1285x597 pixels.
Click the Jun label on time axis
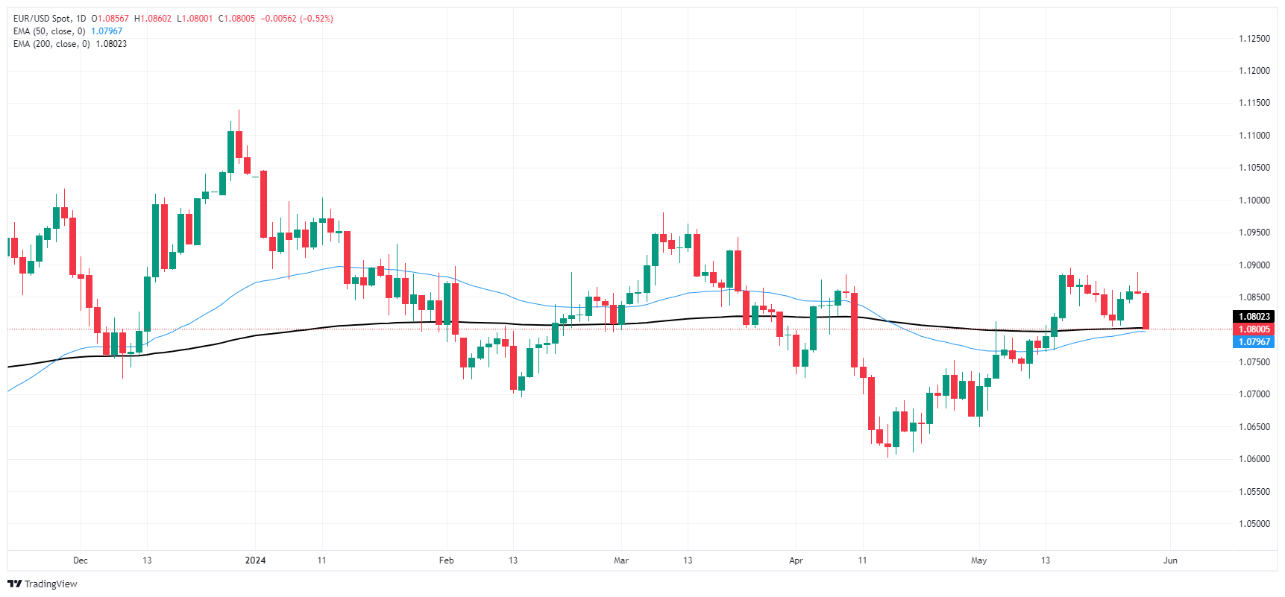point(1170,560)
